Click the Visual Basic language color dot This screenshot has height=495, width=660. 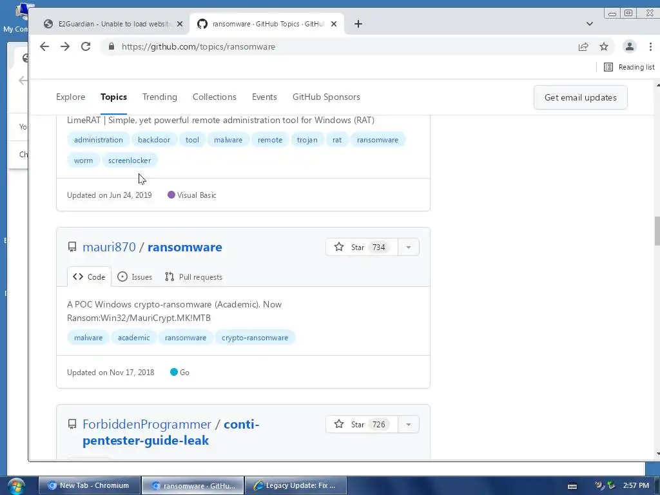click(171, 195)
